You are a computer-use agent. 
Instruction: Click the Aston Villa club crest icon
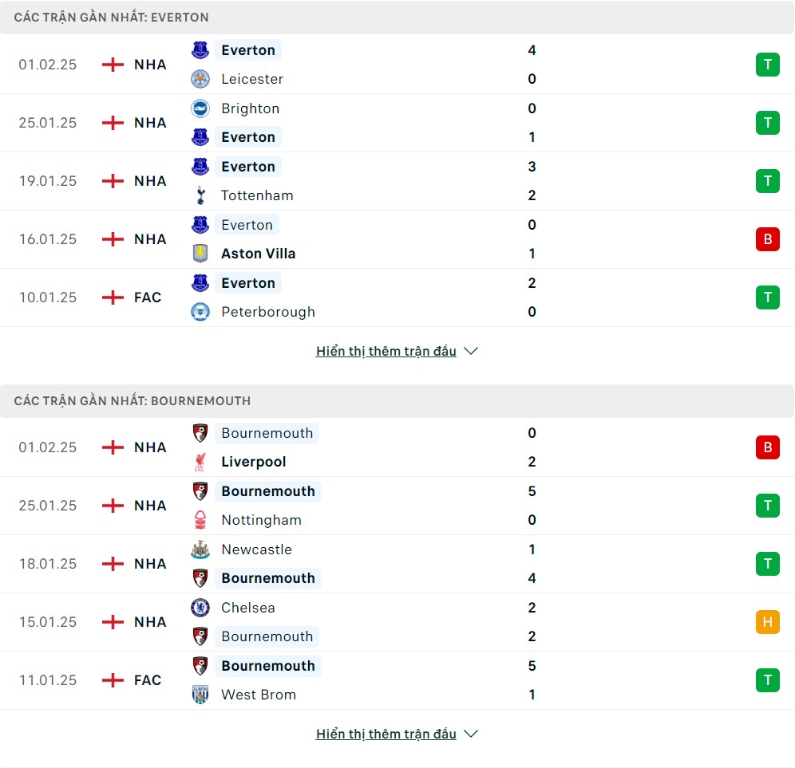tap(200, 254)
